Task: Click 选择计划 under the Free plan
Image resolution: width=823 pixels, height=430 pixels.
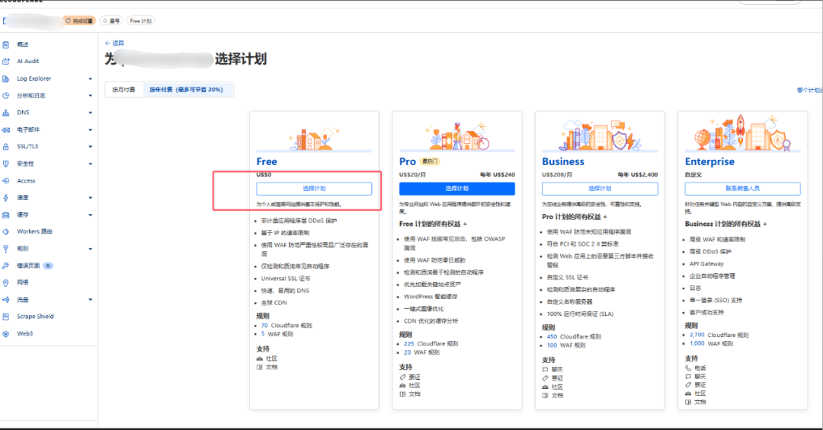Action: [x=314, y=188]
